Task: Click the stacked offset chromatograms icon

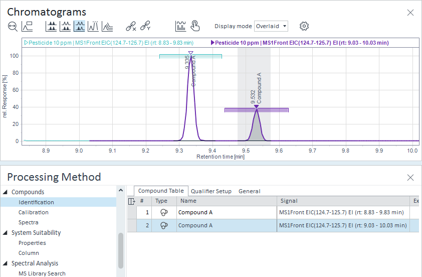Action: pyautogui.click(x=107, y=27)
